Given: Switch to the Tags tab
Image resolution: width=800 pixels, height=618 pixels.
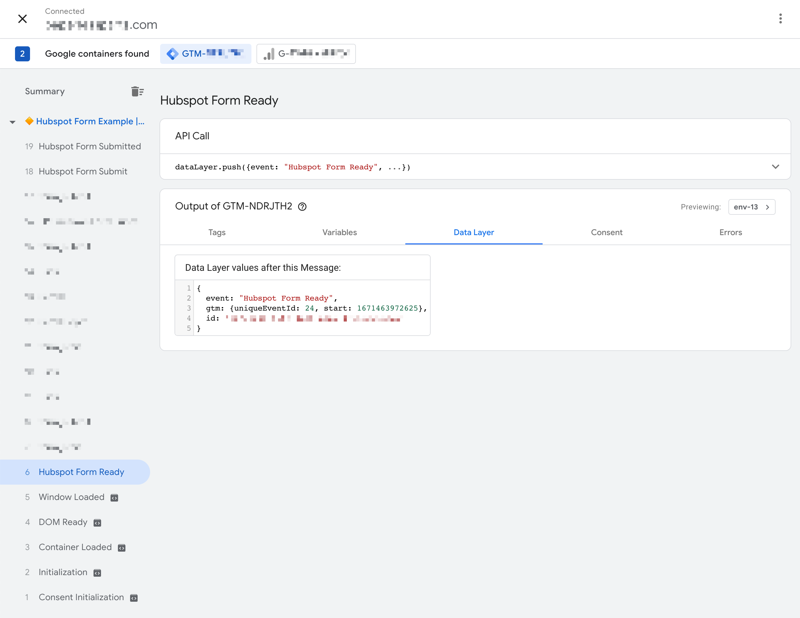Looking at the screenshot, I should coord(217,233).
